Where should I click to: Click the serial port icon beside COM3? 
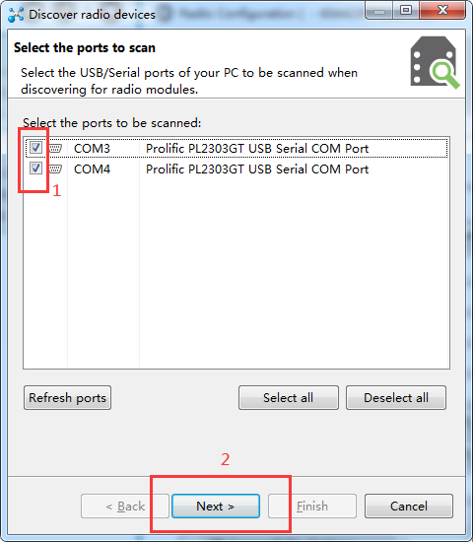pos(55,148)
